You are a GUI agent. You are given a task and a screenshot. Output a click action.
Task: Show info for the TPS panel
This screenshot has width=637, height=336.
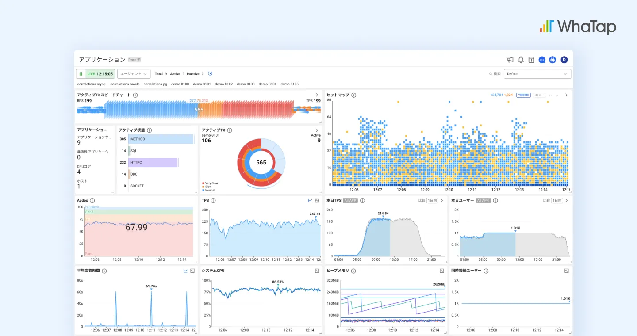point(213,201)
